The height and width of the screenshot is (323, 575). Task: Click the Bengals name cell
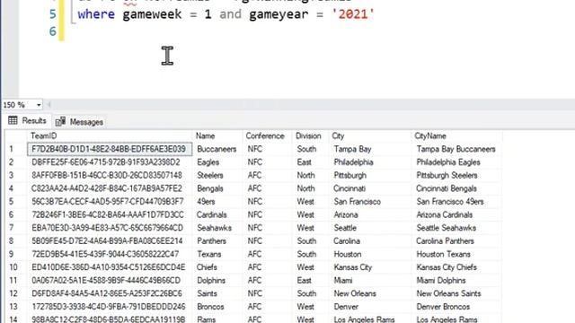[217, 188]
